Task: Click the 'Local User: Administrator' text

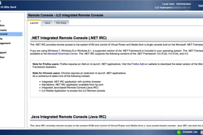Action: tap(177, 4)
